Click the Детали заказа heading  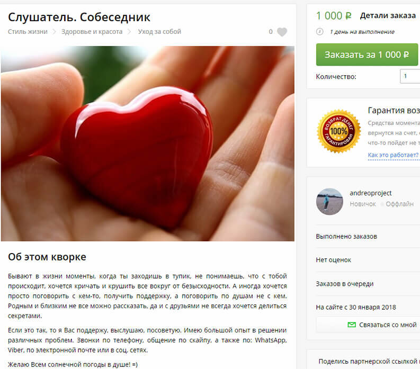coord(388,16)
